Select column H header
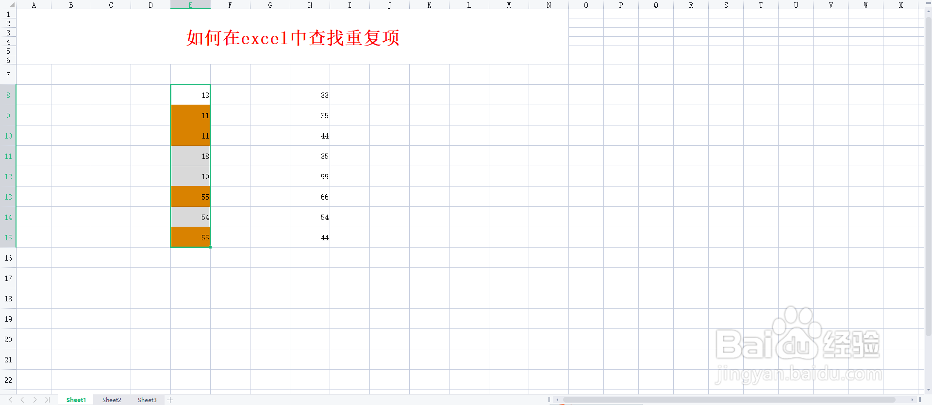Screen dimensions: 932x405 (310, 5)
